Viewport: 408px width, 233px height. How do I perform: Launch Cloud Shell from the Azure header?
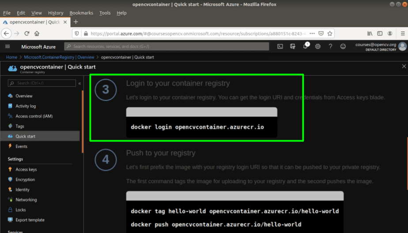(280, 46)
